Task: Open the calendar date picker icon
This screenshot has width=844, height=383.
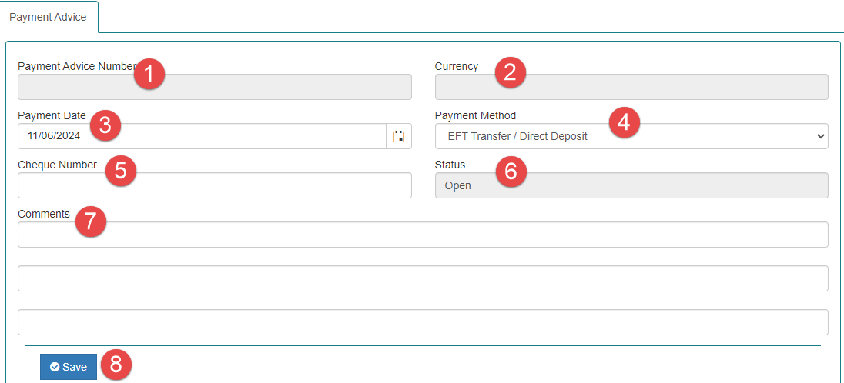Action: tap(398, 136)
